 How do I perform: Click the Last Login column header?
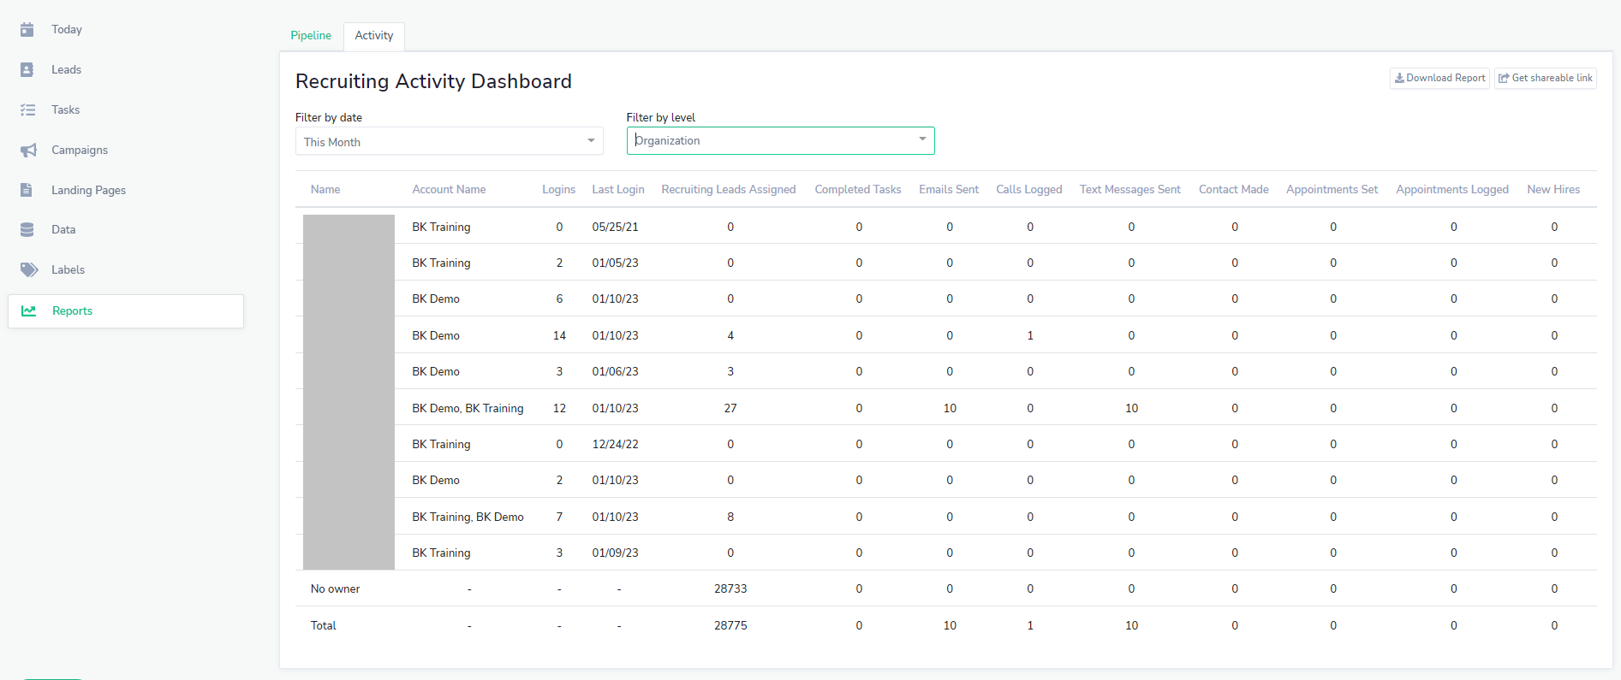pos(618,190)
